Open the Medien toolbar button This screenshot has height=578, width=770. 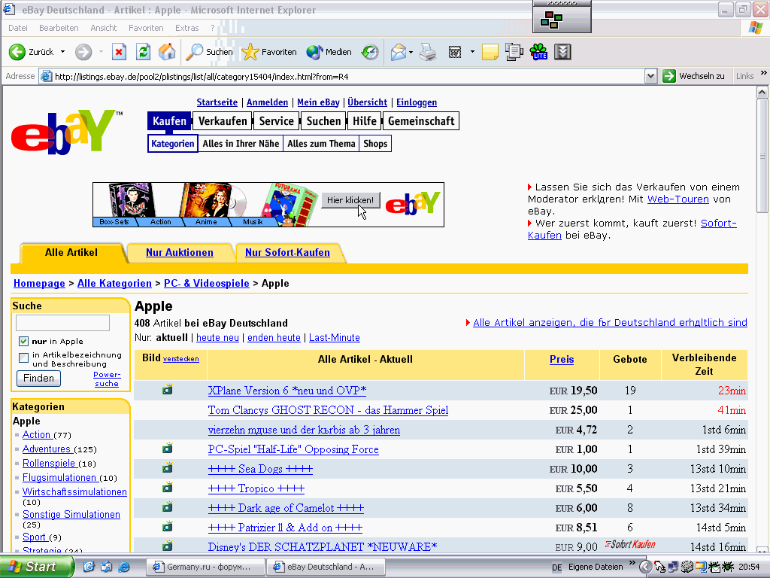(x=329, y=52)
